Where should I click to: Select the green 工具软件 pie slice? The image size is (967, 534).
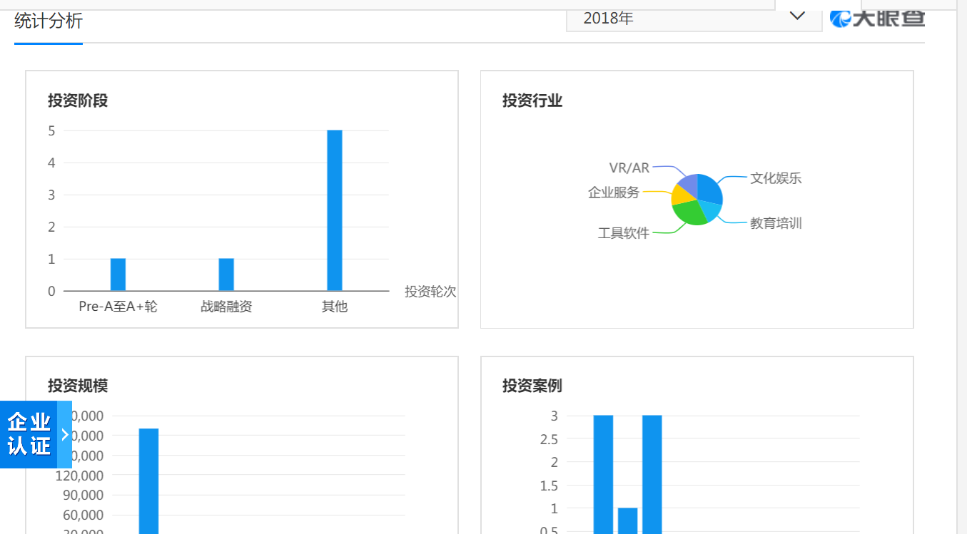click(x=689, y=212)
